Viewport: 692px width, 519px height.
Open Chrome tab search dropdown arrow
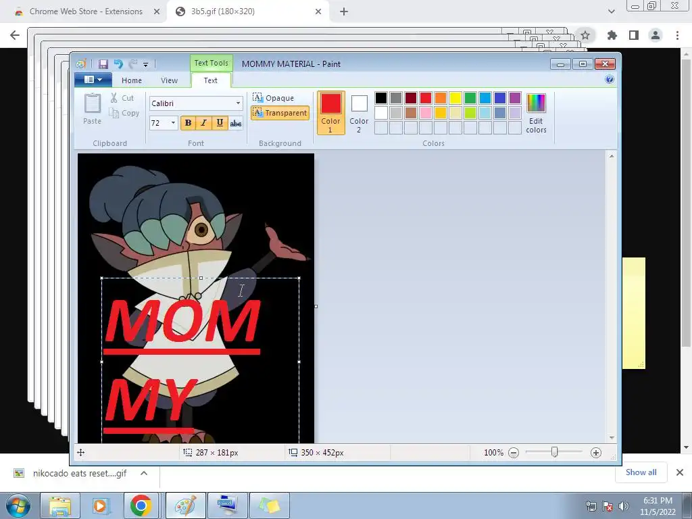pos(611,11)
